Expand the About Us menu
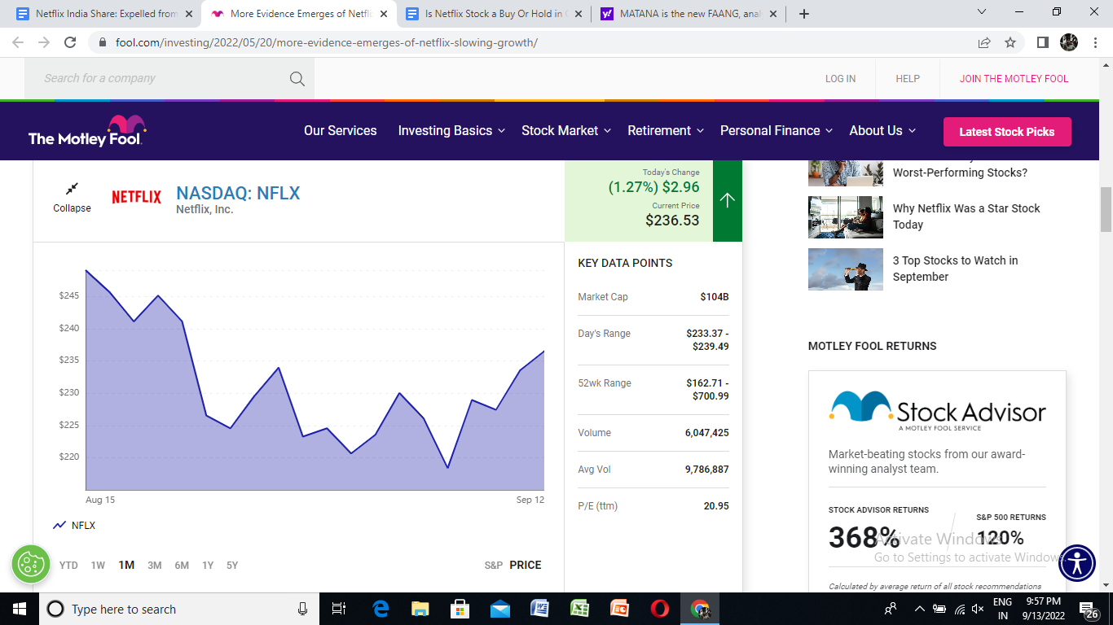Viewport: 1113px width, 625px height. click(882, 131)
